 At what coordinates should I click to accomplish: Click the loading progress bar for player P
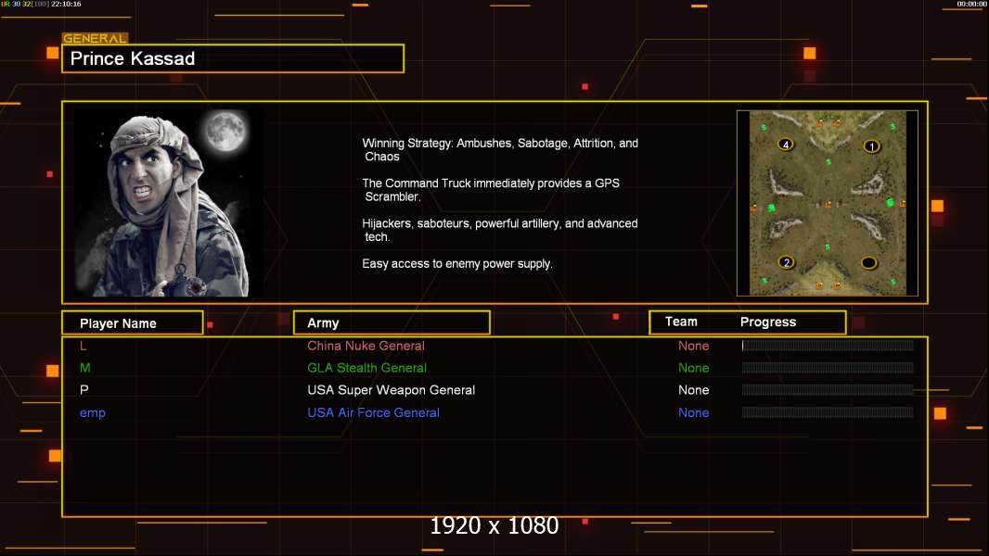828,390
